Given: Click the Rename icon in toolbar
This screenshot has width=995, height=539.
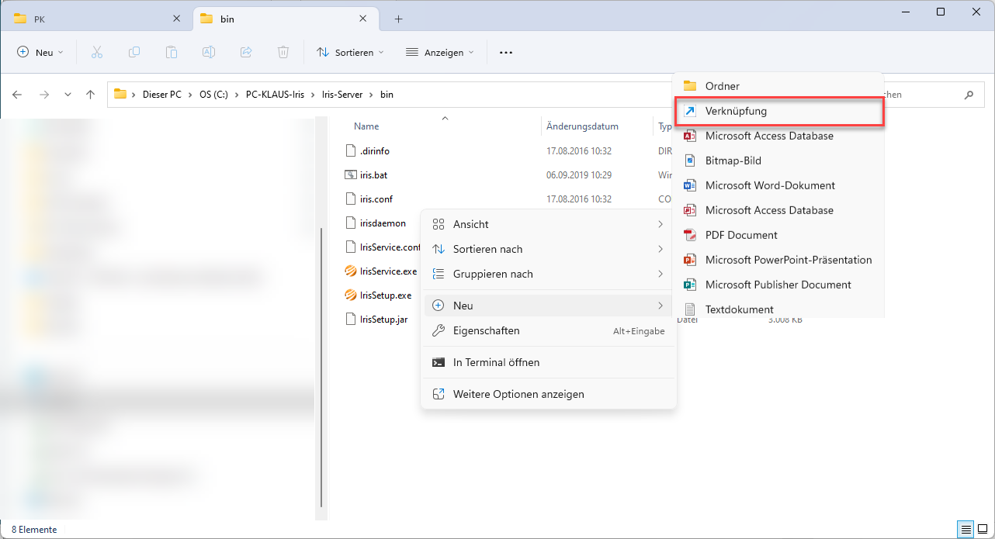Looking at the screenshot, I should click(209, 52).
